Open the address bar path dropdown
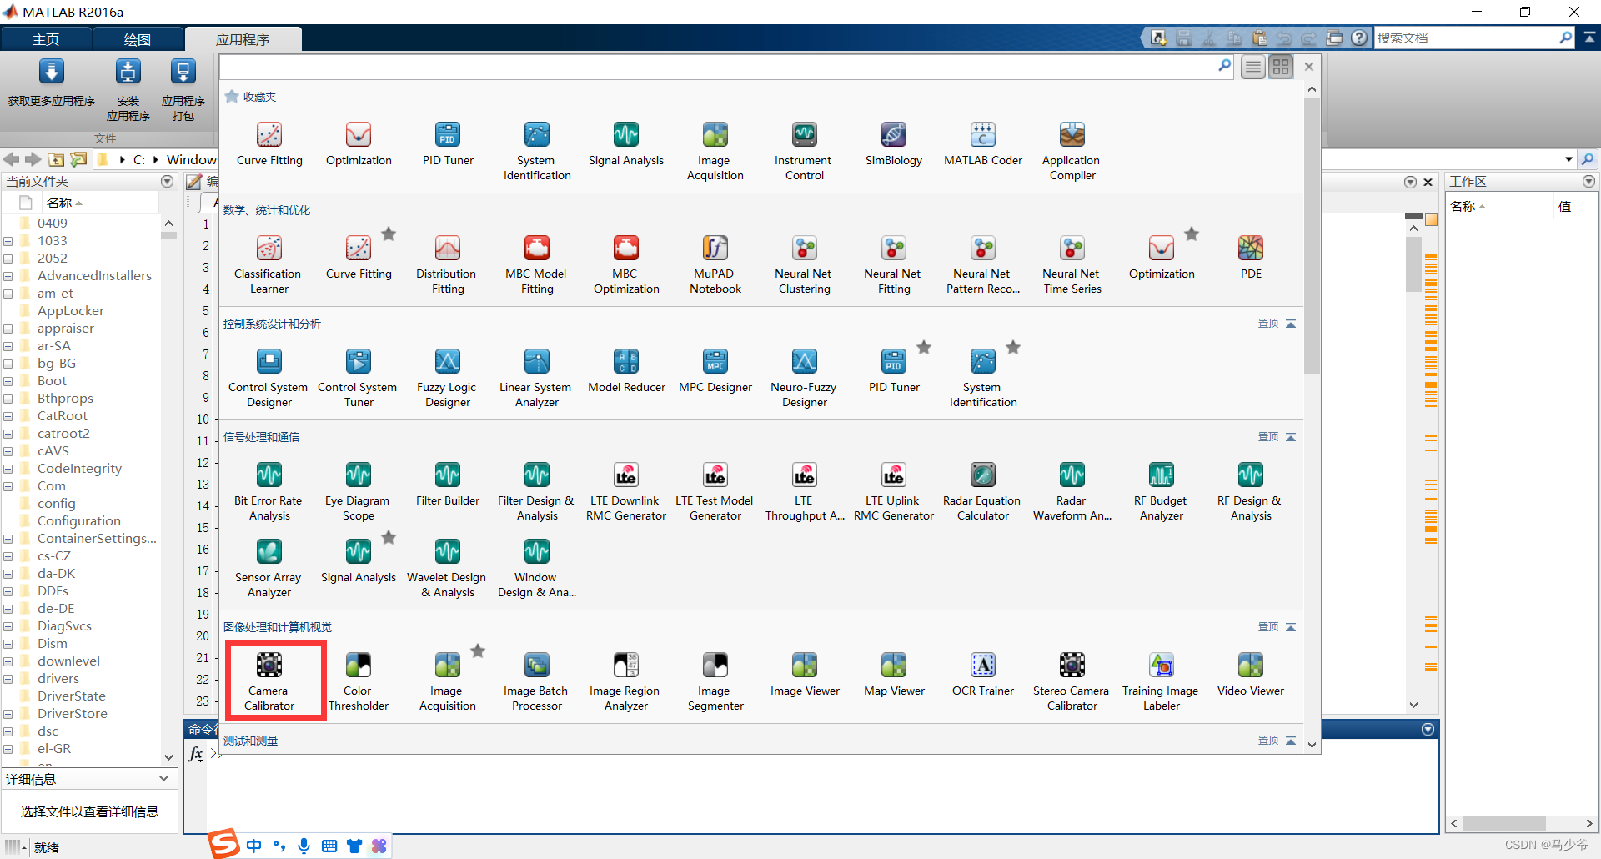Viewport: 1601px width, 859px height. pos(1568,159)
